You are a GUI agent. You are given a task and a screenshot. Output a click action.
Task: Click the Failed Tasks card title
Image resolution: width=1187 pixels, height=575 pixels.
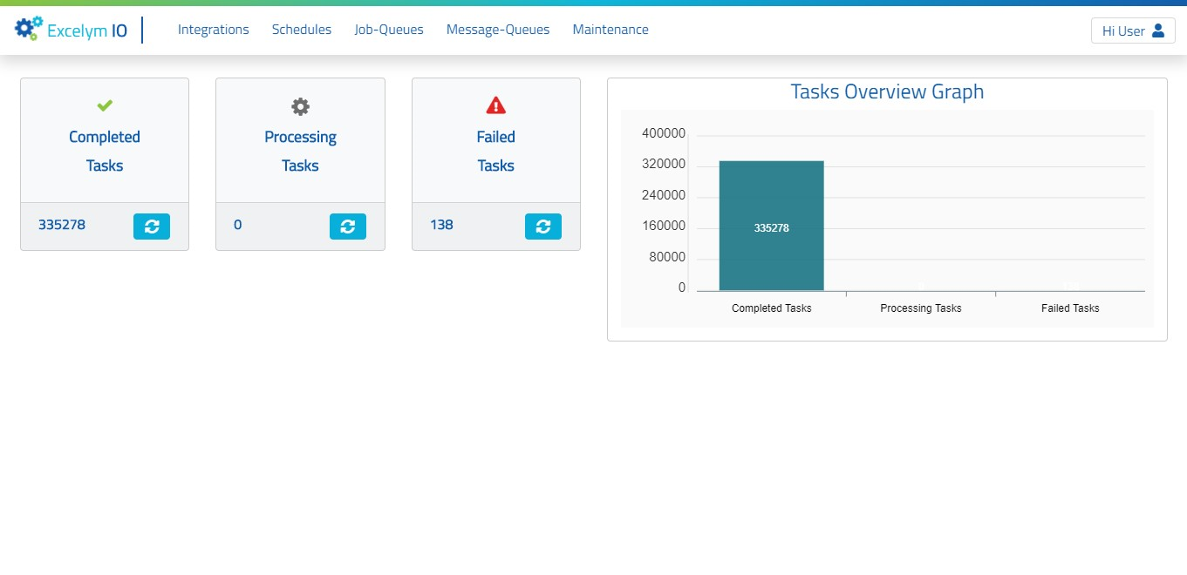496,151
